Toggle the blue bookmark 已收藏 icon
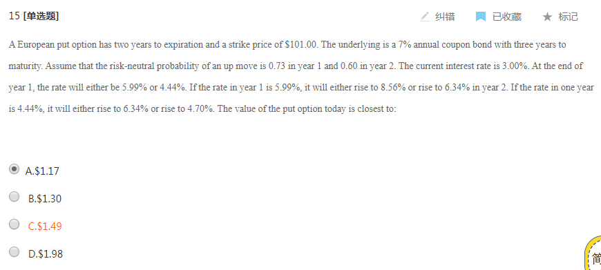The height and width of the screenshot is (270, 601). click(x=481, y=17)
